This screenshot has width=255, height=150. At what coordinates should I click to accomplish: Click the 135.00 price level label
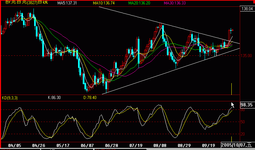point(246,56)
